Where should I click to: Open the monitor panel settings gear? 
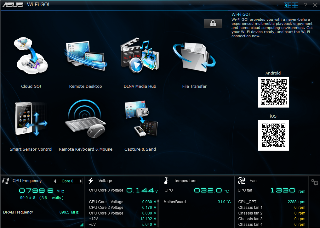314,182
